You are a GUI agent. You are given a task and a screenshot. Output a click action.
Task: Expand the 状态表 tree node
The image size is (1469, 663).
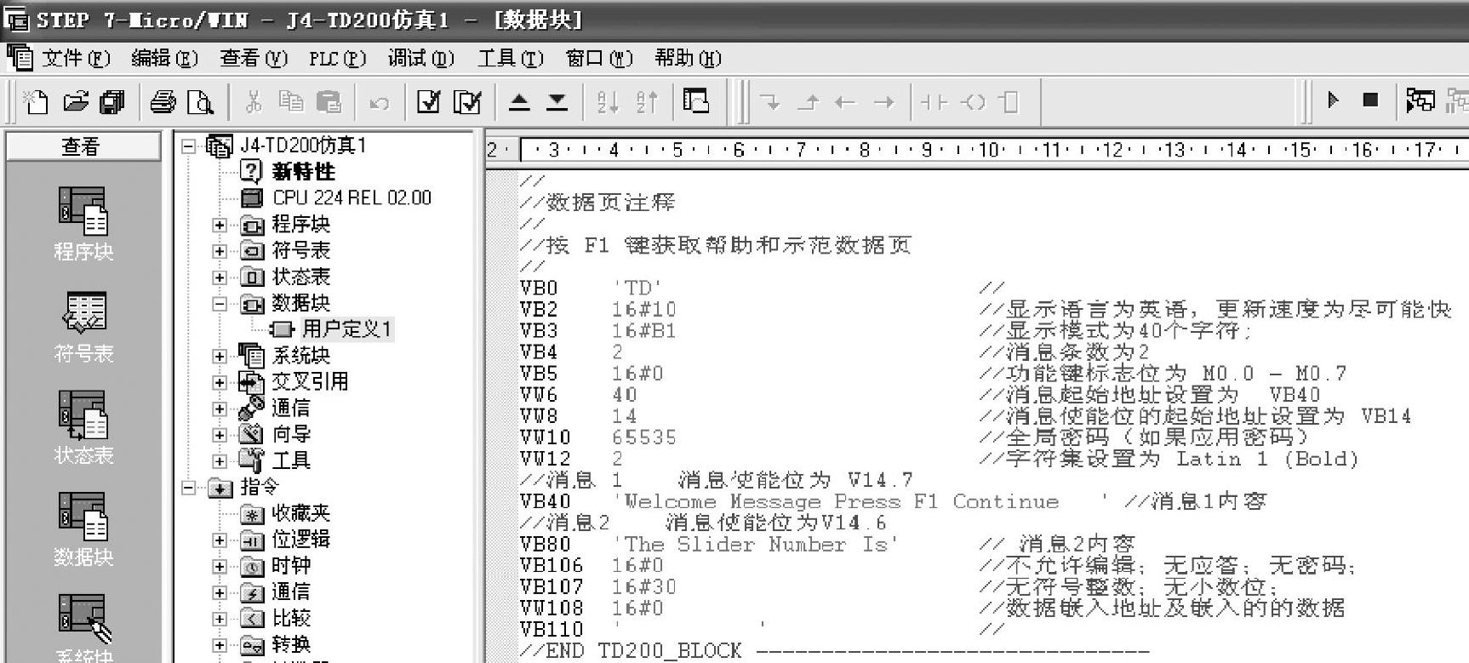pyautogui.click(x=220, y=278)
